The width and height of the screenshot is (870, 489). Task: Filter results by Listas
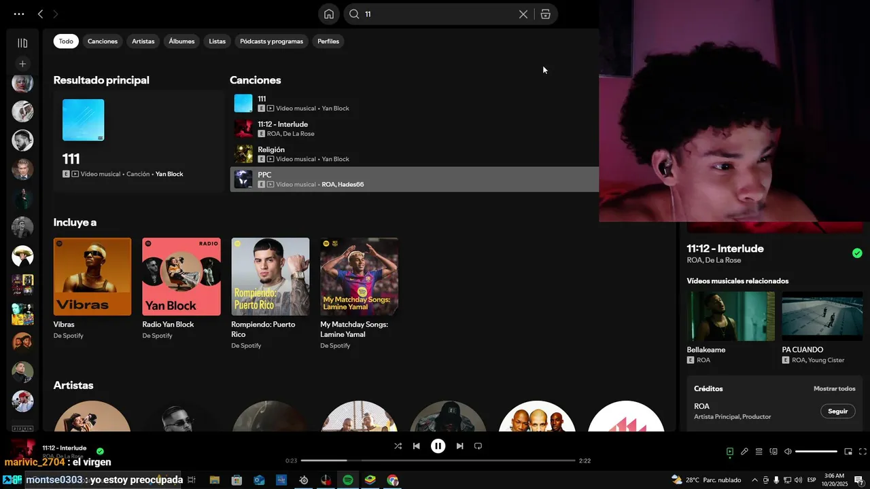217,41
